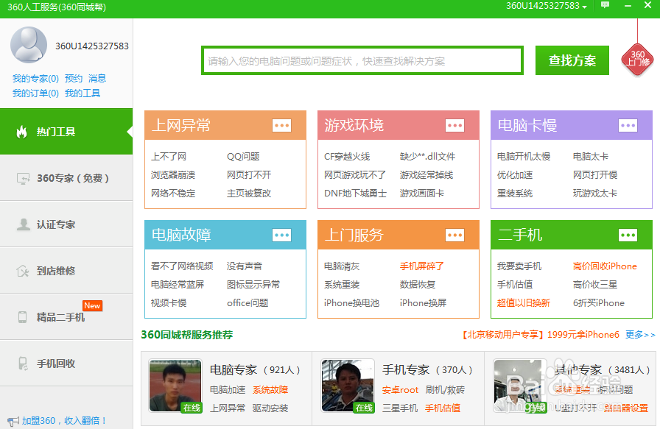Image resolution: width=660 pixels, height=429 pixels.
Task: Click 加盟360，收入翻倍 link
Action: pos(64,421)
